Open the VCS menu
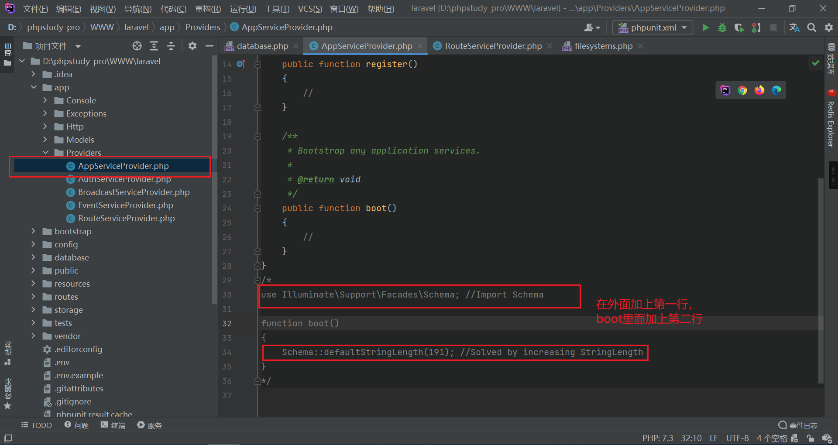838x445 pixels. tap(310, 9)
